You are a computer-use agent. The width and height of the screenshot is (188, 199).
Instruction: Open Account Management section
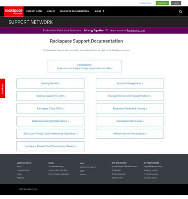coord(130,84)
